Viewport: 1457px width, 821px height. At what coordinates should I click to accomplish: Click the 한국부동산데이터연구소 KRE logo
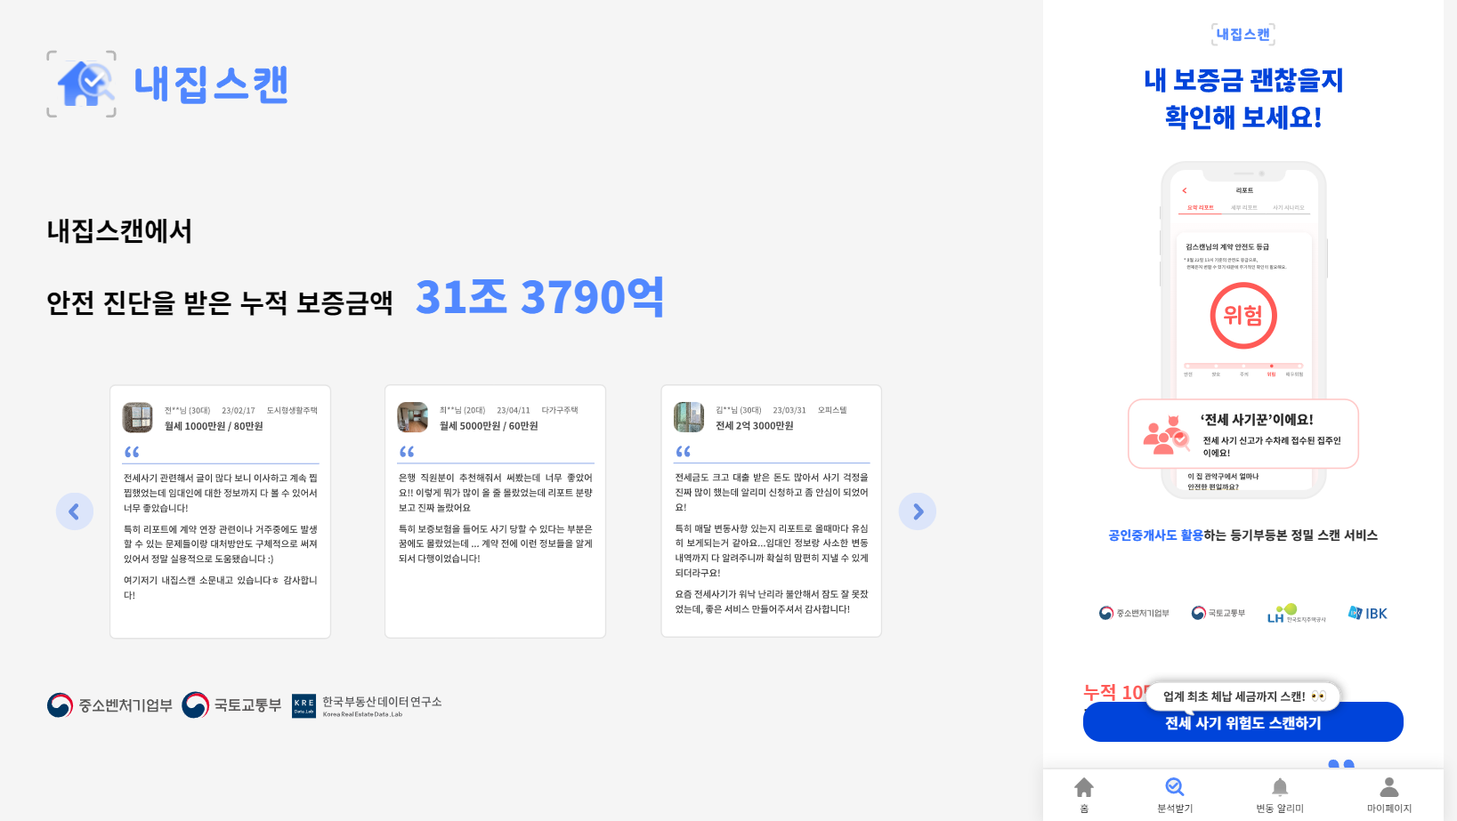(367, 706)
